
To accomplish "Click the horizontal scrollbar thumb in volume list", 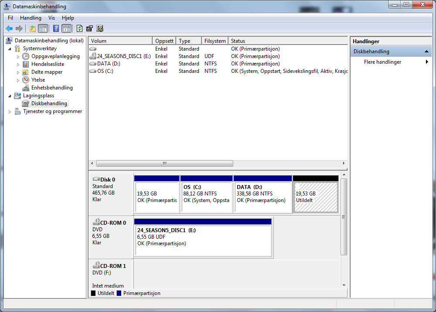I will pos(165,163).
